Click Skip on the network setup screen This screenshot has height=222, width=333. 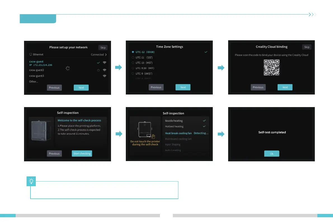(x=103, y=48)
